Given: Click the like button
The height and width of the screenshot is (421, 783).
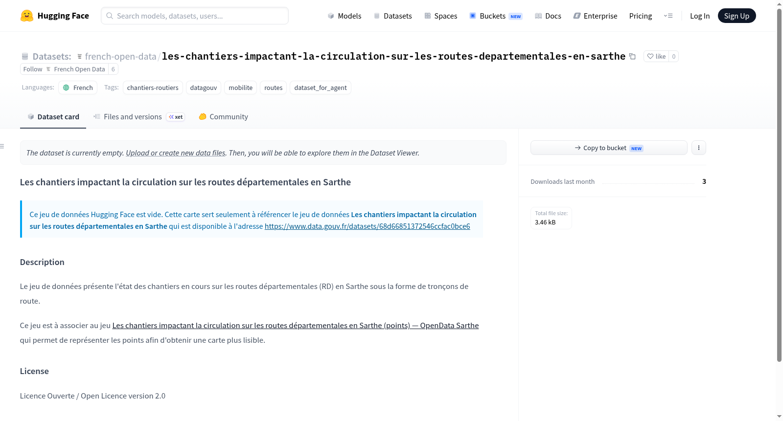Looking at the screenshot, I should 656,56.
